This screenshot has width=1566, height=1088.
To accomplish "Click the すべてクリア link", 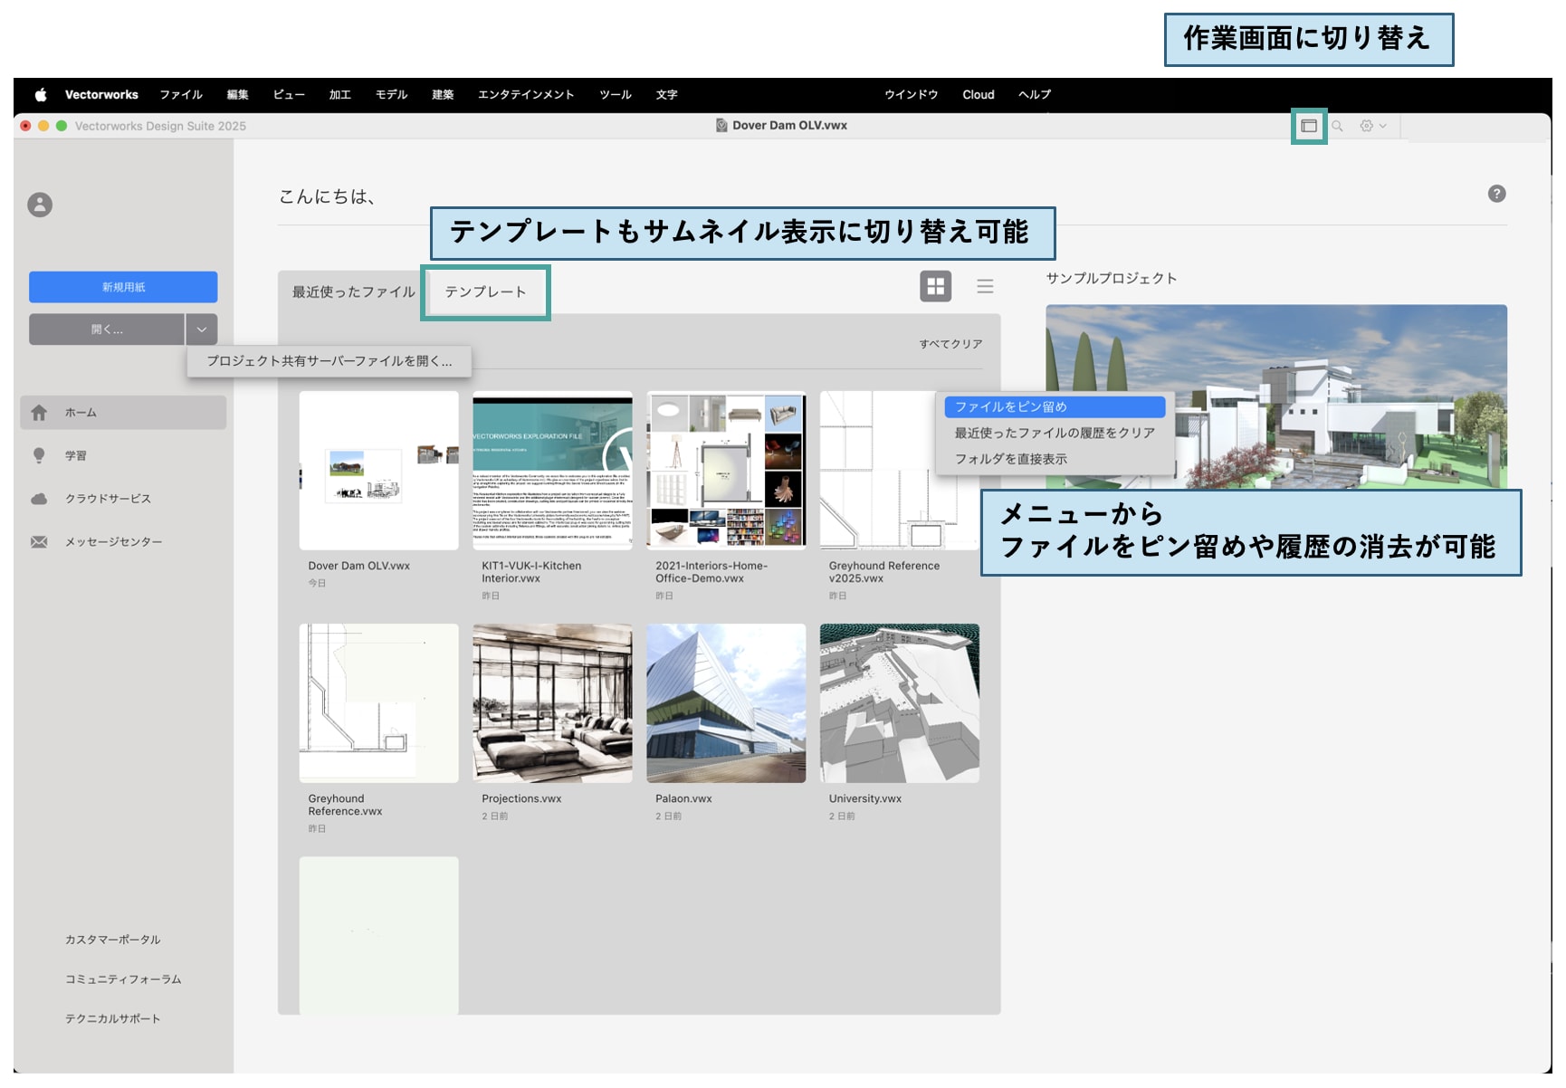I will pyautogui.click(x=950, y=344).
